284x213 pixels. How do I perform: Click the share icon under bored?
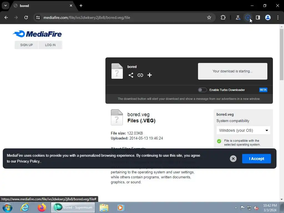click(x=131, y=75)
